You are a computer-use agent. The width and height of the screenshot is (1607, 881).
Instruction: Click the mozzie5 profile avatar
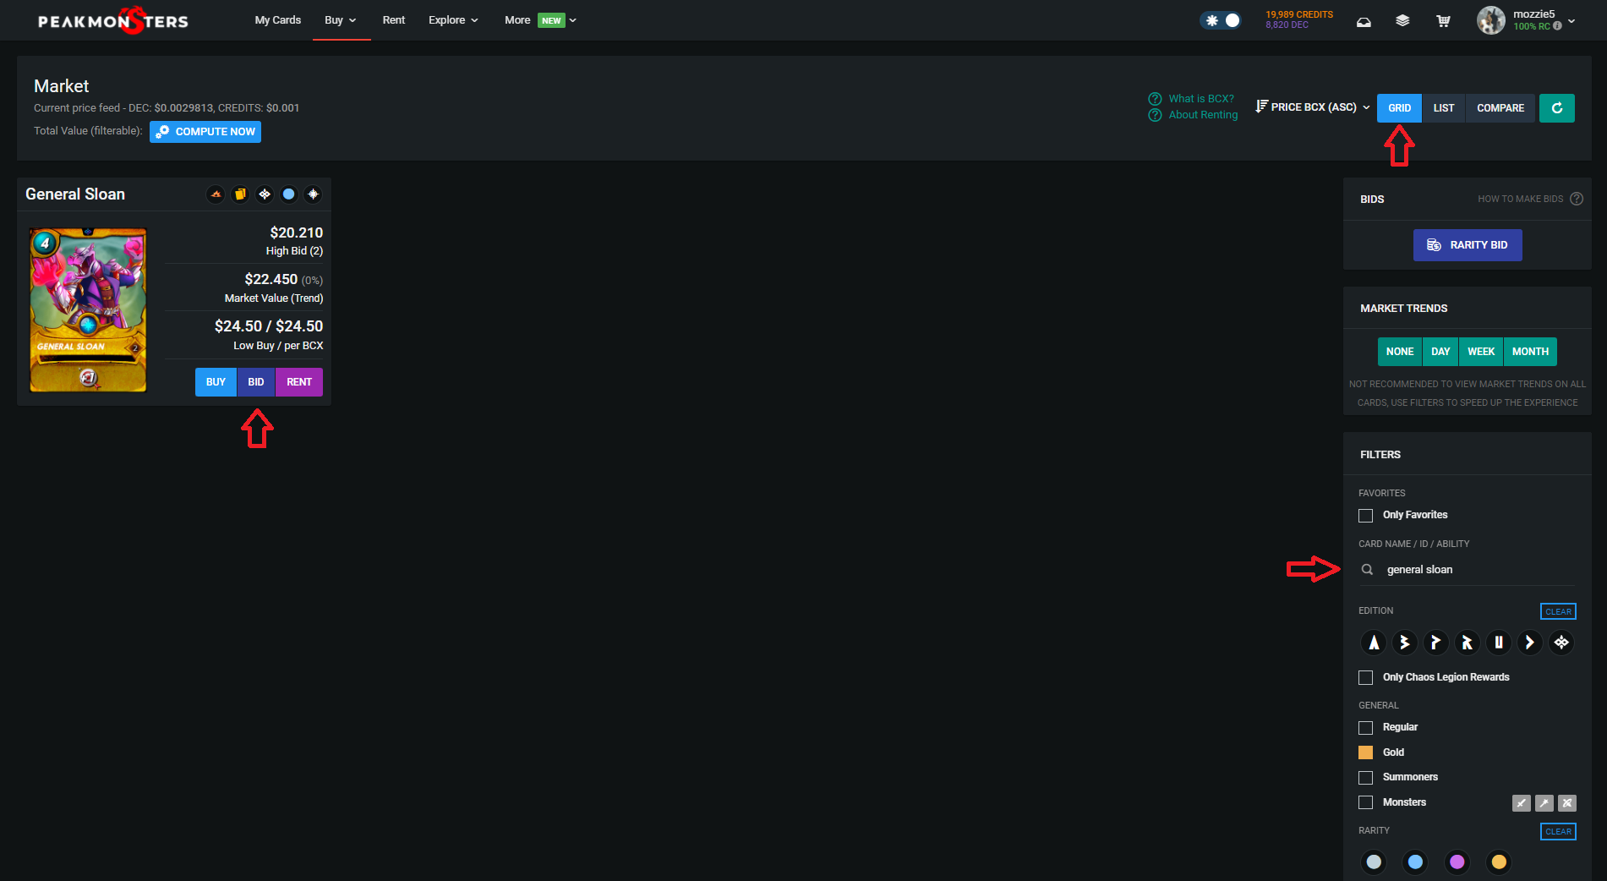point(1490,20)
